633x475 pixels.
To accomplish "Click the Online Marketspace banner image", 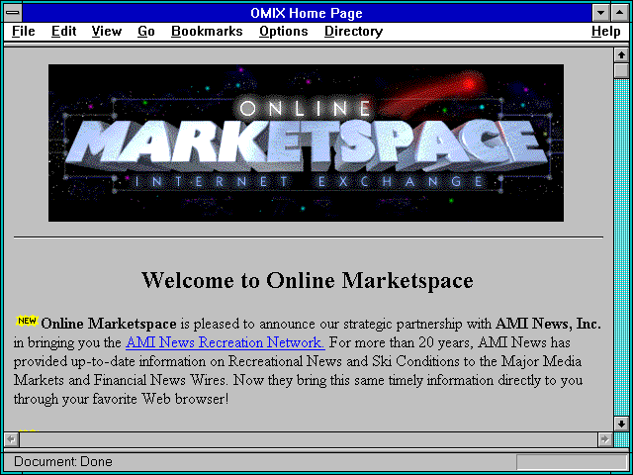I will pyautogui.click(x=306, y=142).
